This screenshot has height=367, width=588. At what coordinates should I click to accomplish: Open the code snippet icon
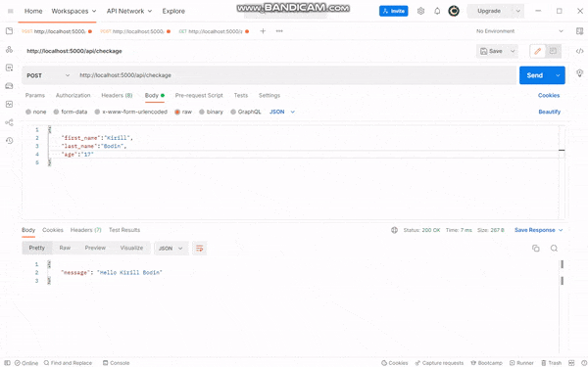point(579,51)
